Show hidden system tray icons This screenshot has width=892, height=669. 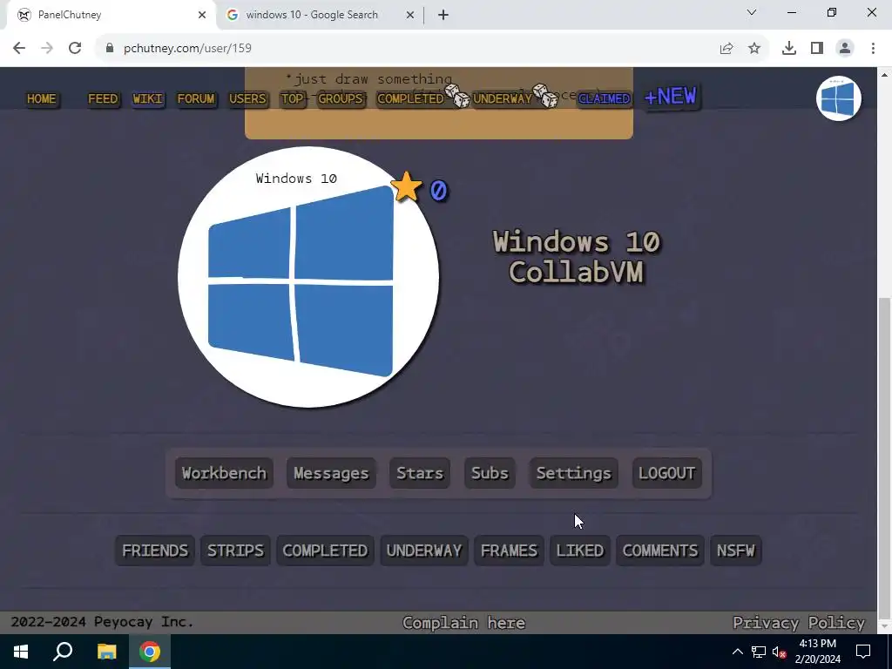click(x=737, y=652)
